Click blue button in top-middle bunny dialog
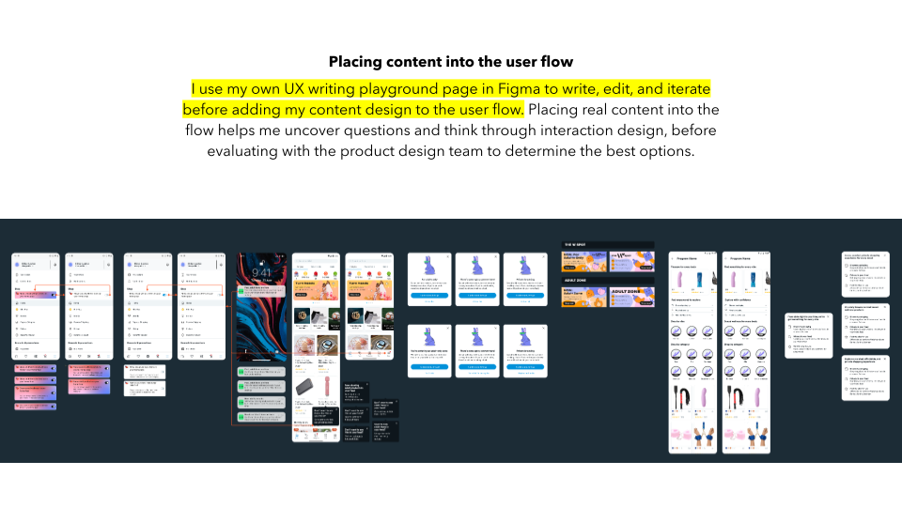The image size is (902, 507). [477, 294]
